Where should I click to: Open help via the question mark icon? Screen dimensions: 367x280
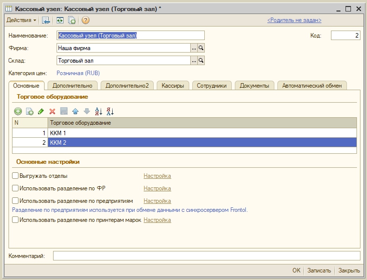click(x=86, y=20)
